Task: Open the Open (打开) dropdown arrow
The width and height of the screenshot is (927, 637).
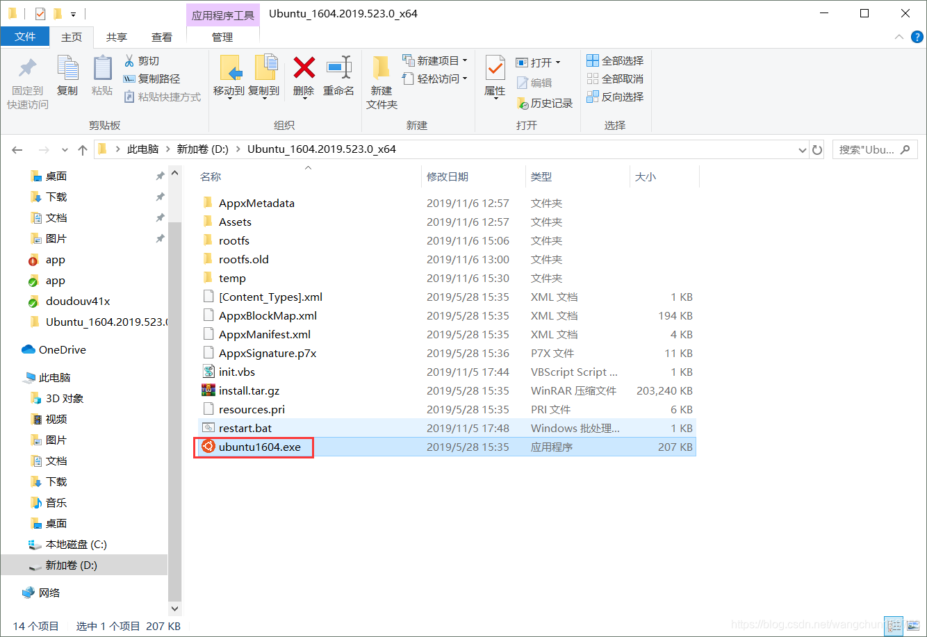Action: (558, 63)
